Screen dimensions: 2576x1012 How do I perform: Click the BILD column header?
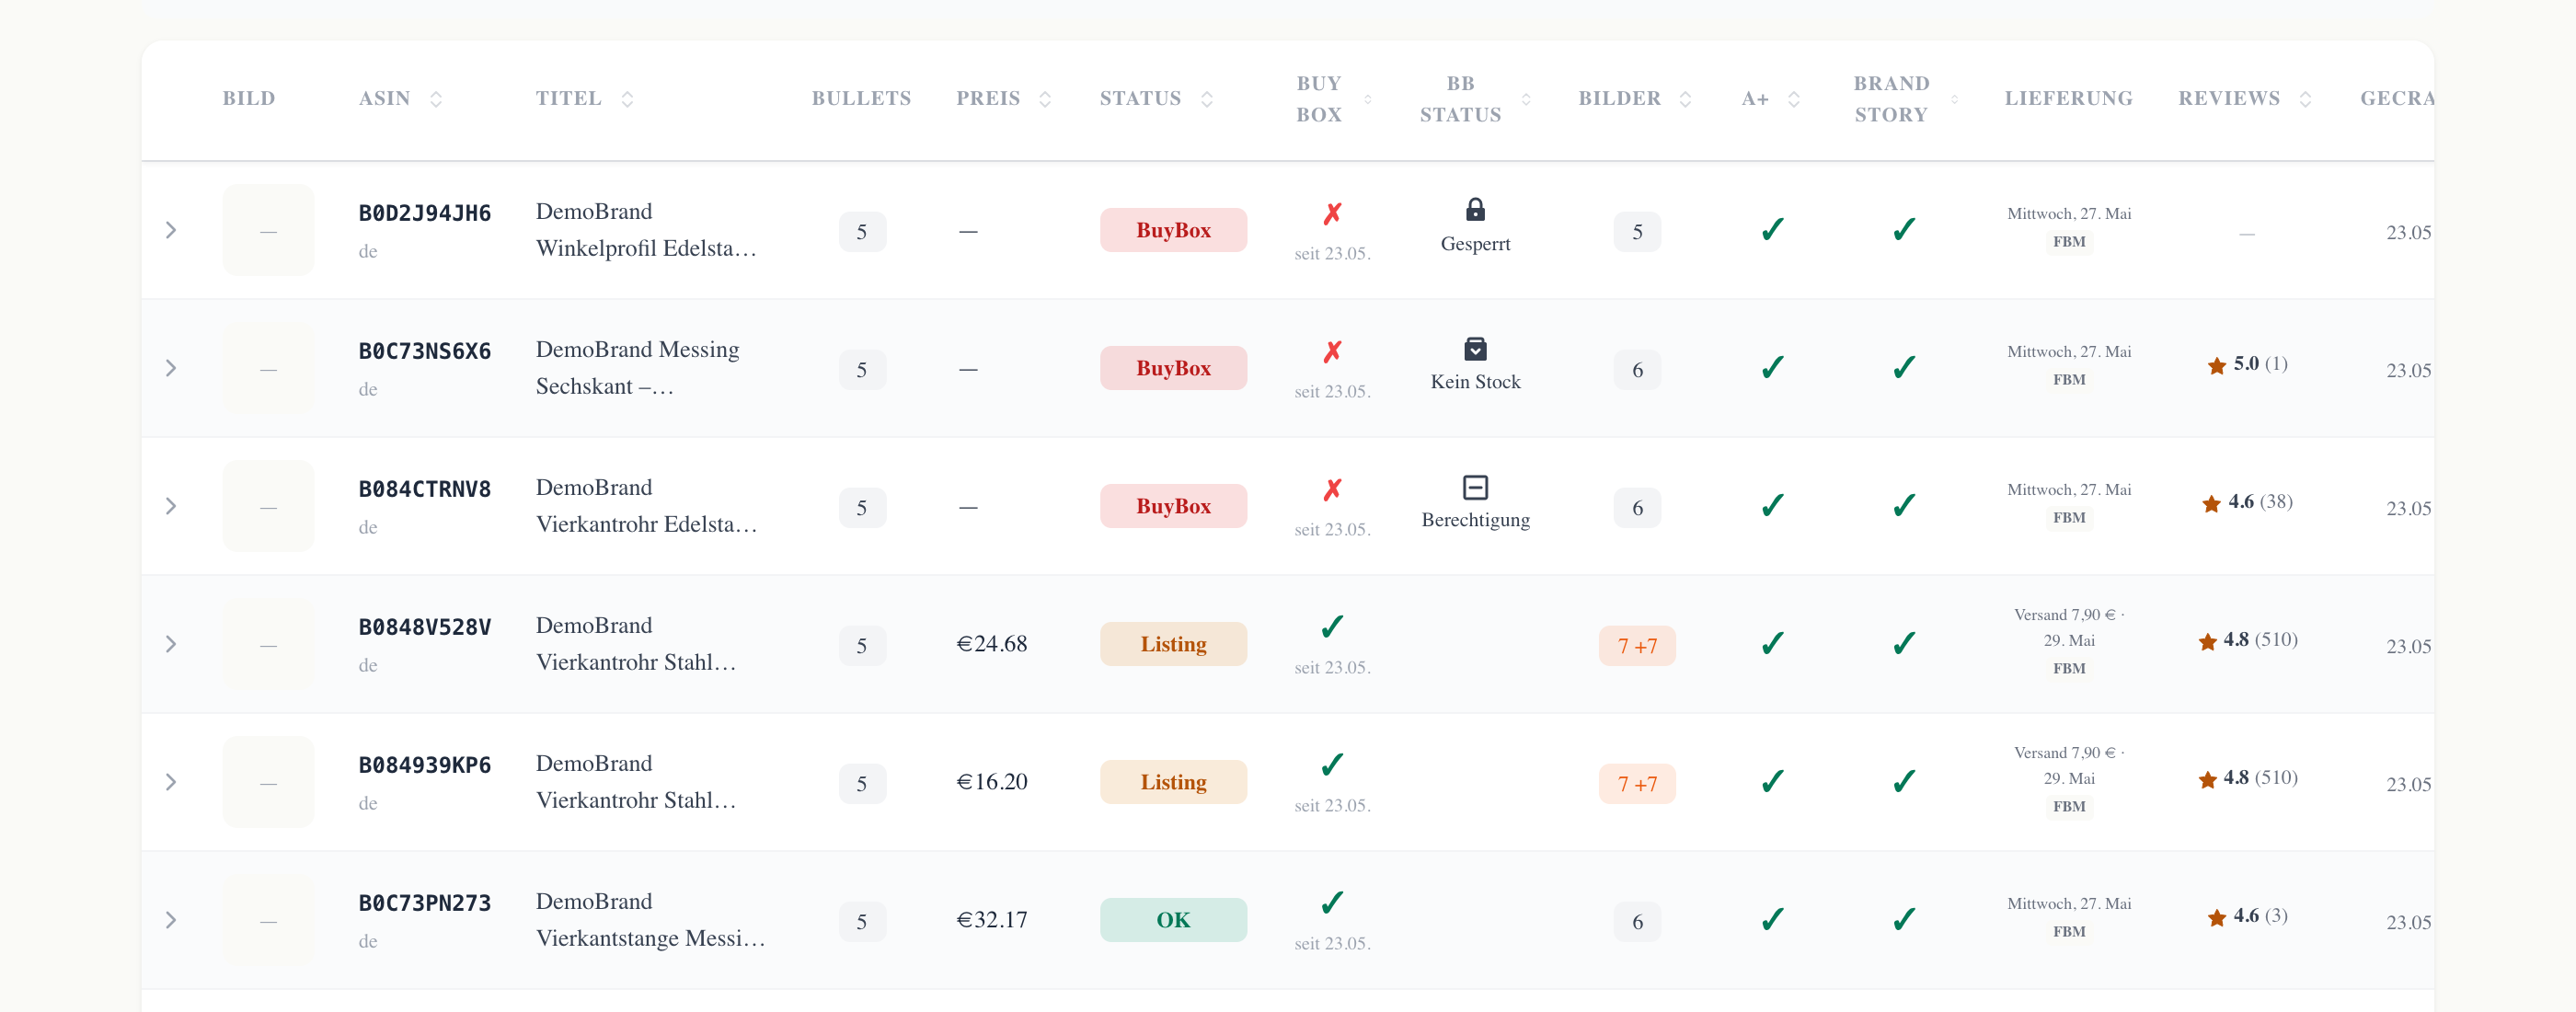(248, 98)
